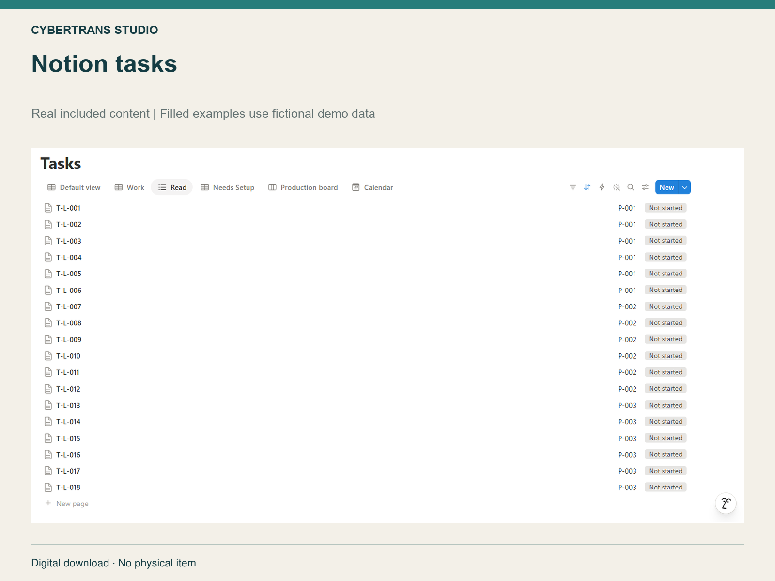Click Not started status of T-L-014

coord(666,422)
